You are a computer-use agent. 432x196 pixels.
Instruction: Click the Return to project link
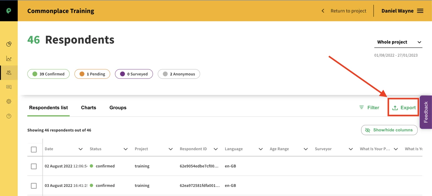click(x=348, y=11)
